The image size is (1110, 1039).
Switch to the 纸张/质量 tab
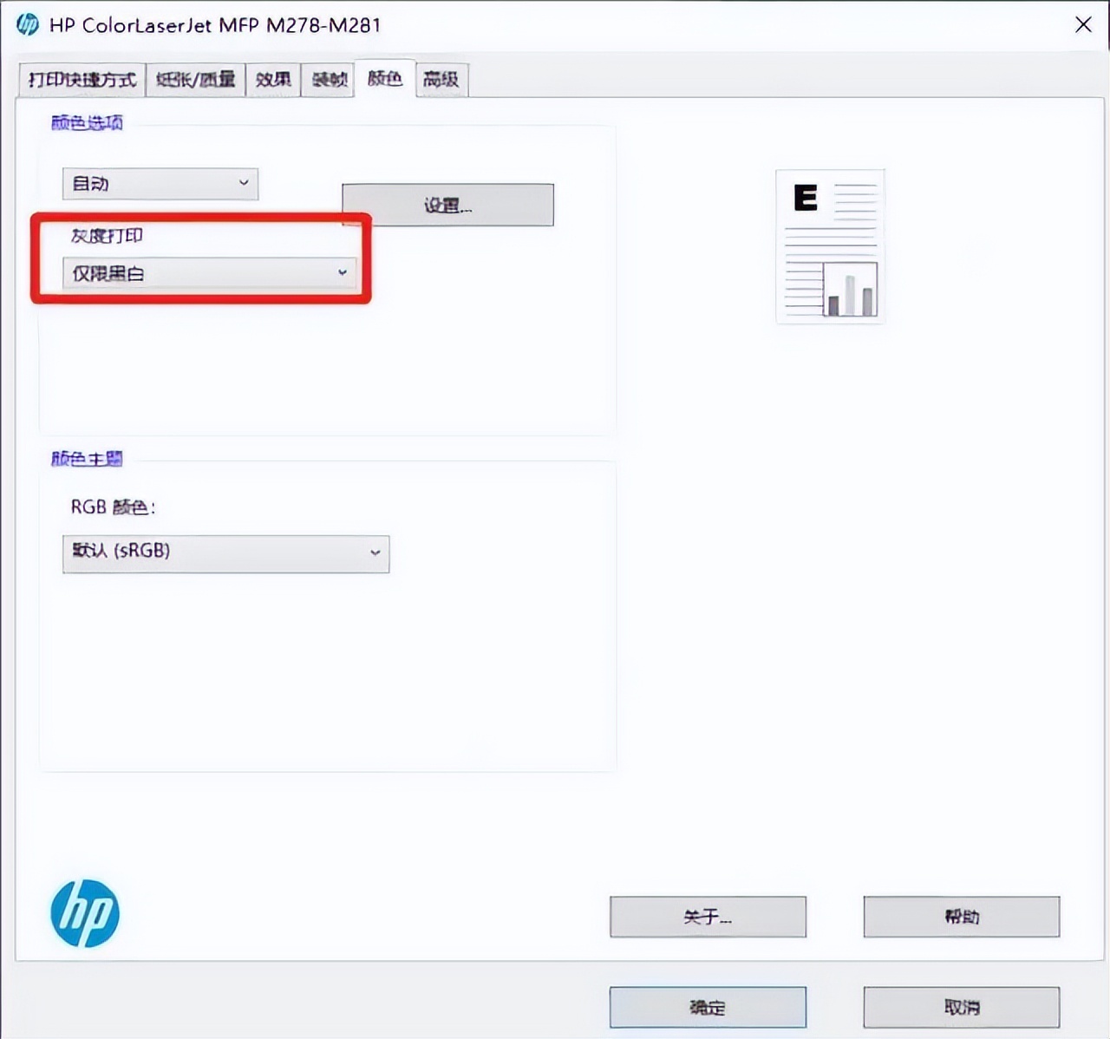click(x=195, y=80)
